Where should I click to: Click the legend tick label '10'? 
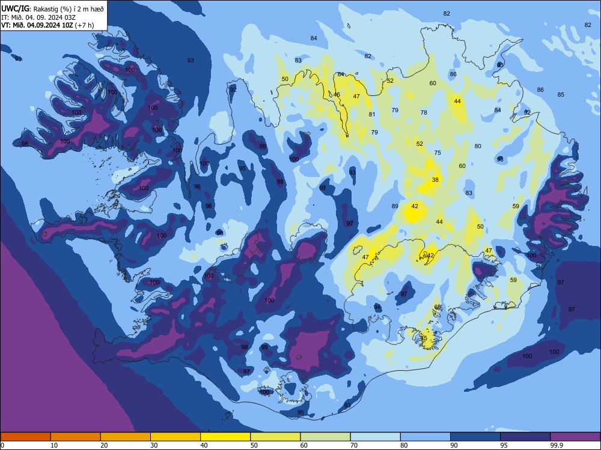54,445
